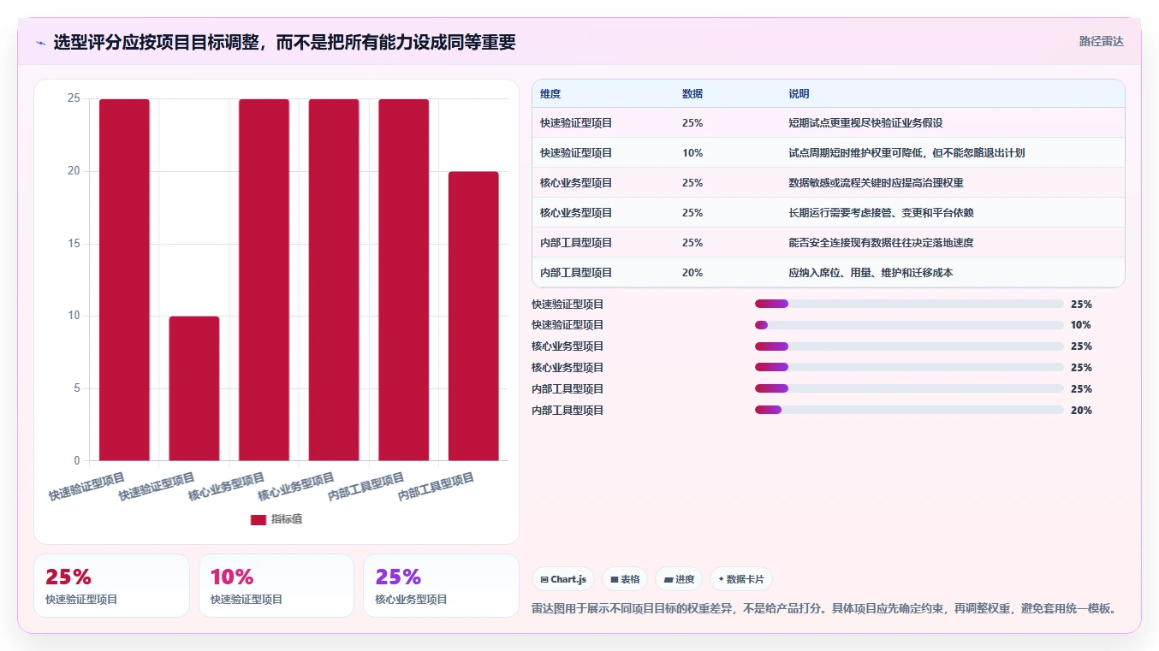The image size is (1159, 651).
Task: Click the 说明 column header
Action: point(799,94)
